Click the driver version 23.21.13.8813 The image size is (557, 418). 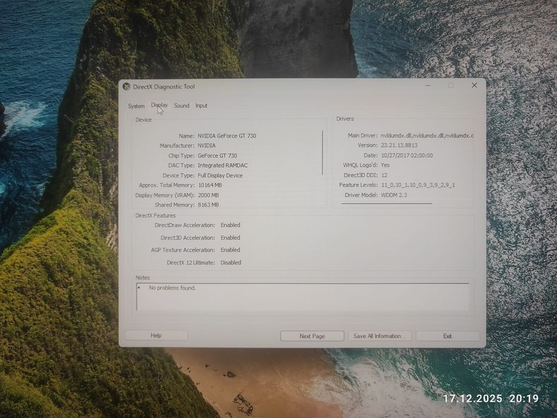coord(399,145)
